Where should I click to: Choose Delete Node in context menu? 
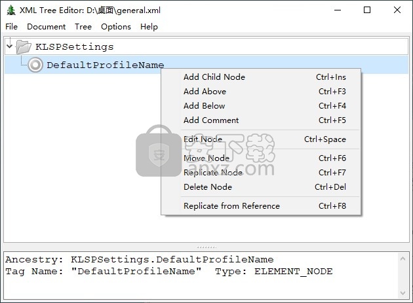[x=261, y=187]
